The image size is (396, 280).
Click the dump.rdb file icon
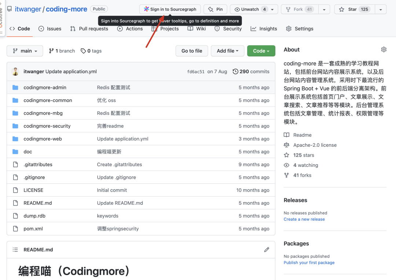coord(15,216)
